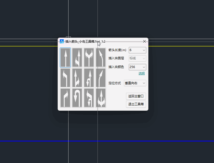
Task: Click the 箭头长度(m) label
Action: coord(117,50)
